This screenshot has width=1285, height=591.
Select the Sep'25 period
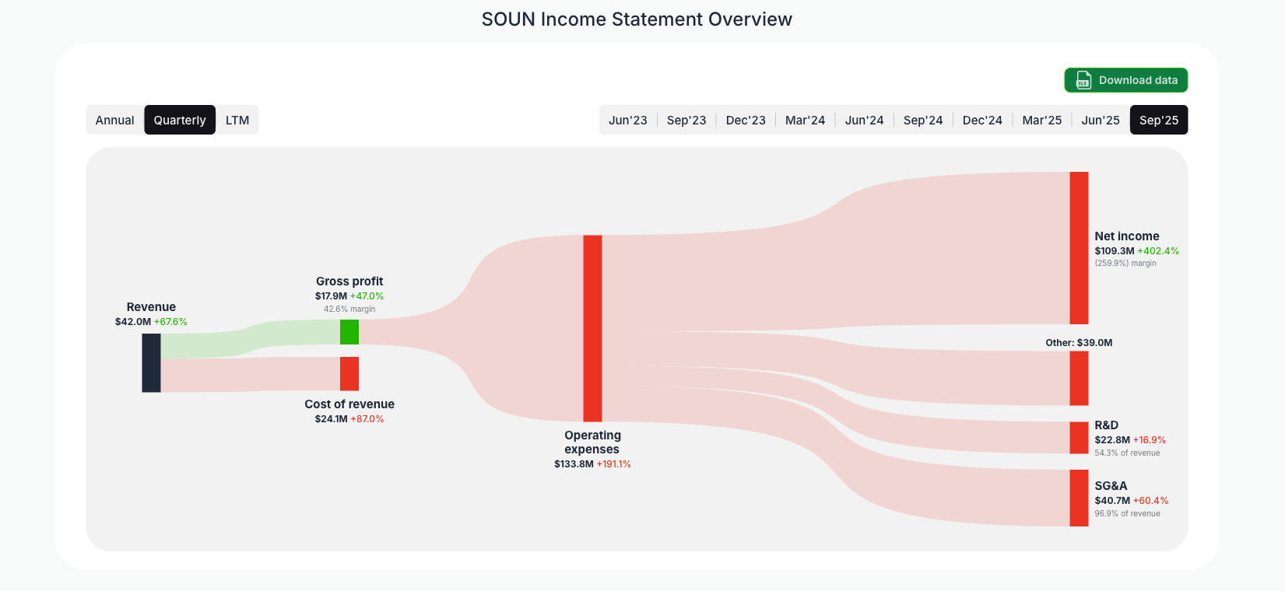(x=1159, y=120)
